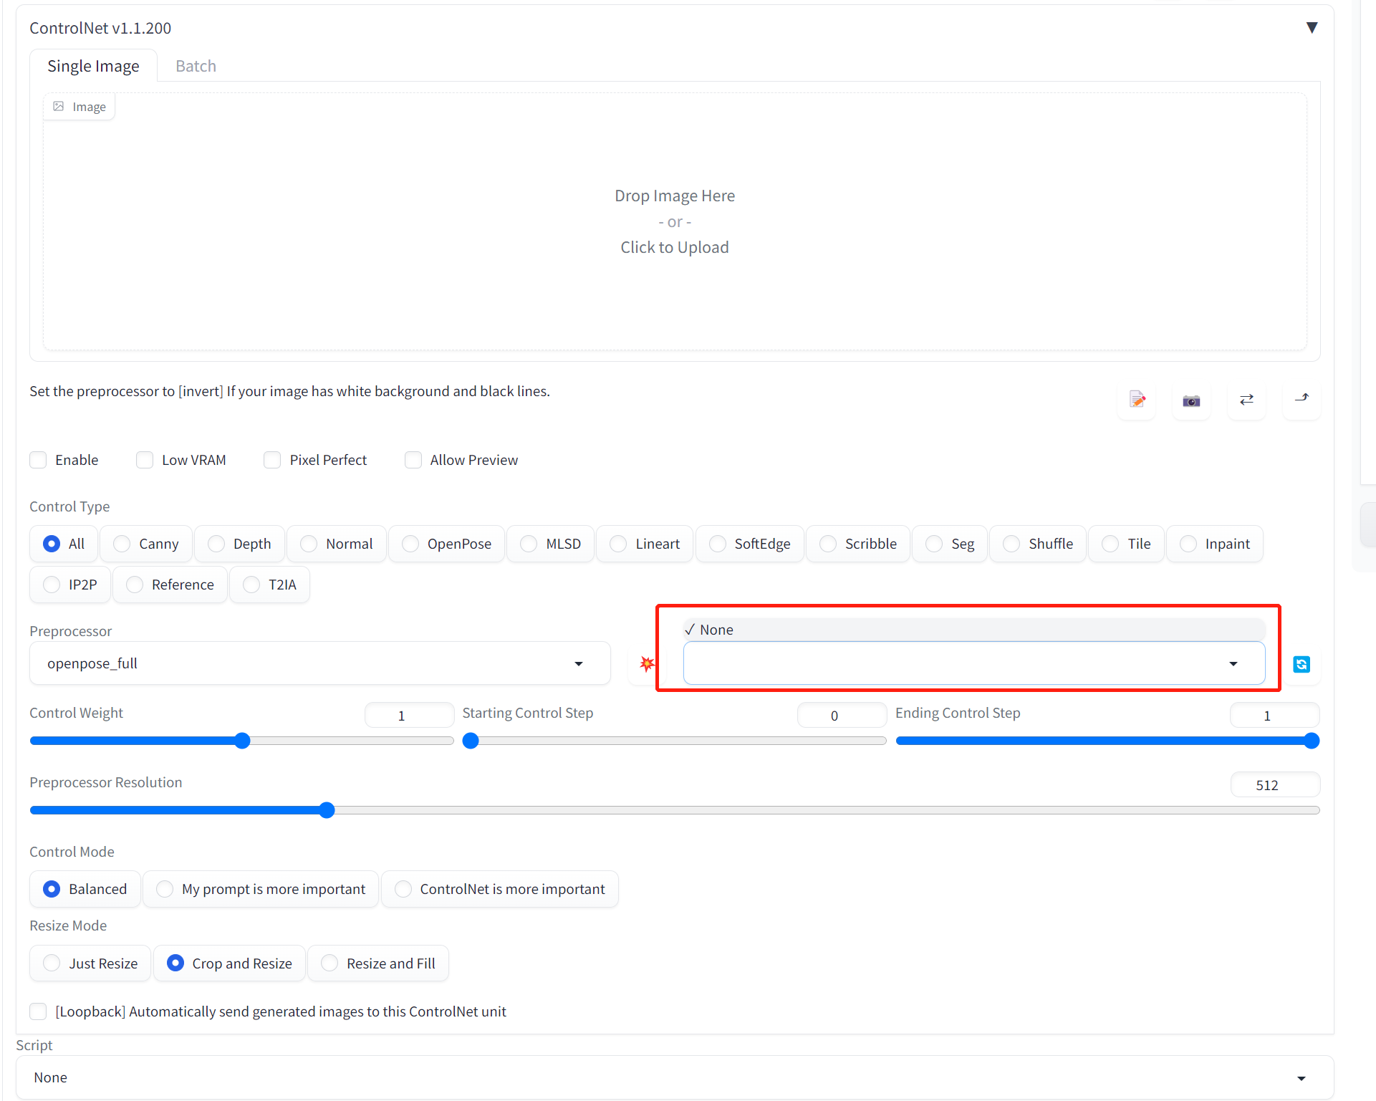Turn on Pixel Perfect
1376x1101 pixels.
[x=272, y=460]
